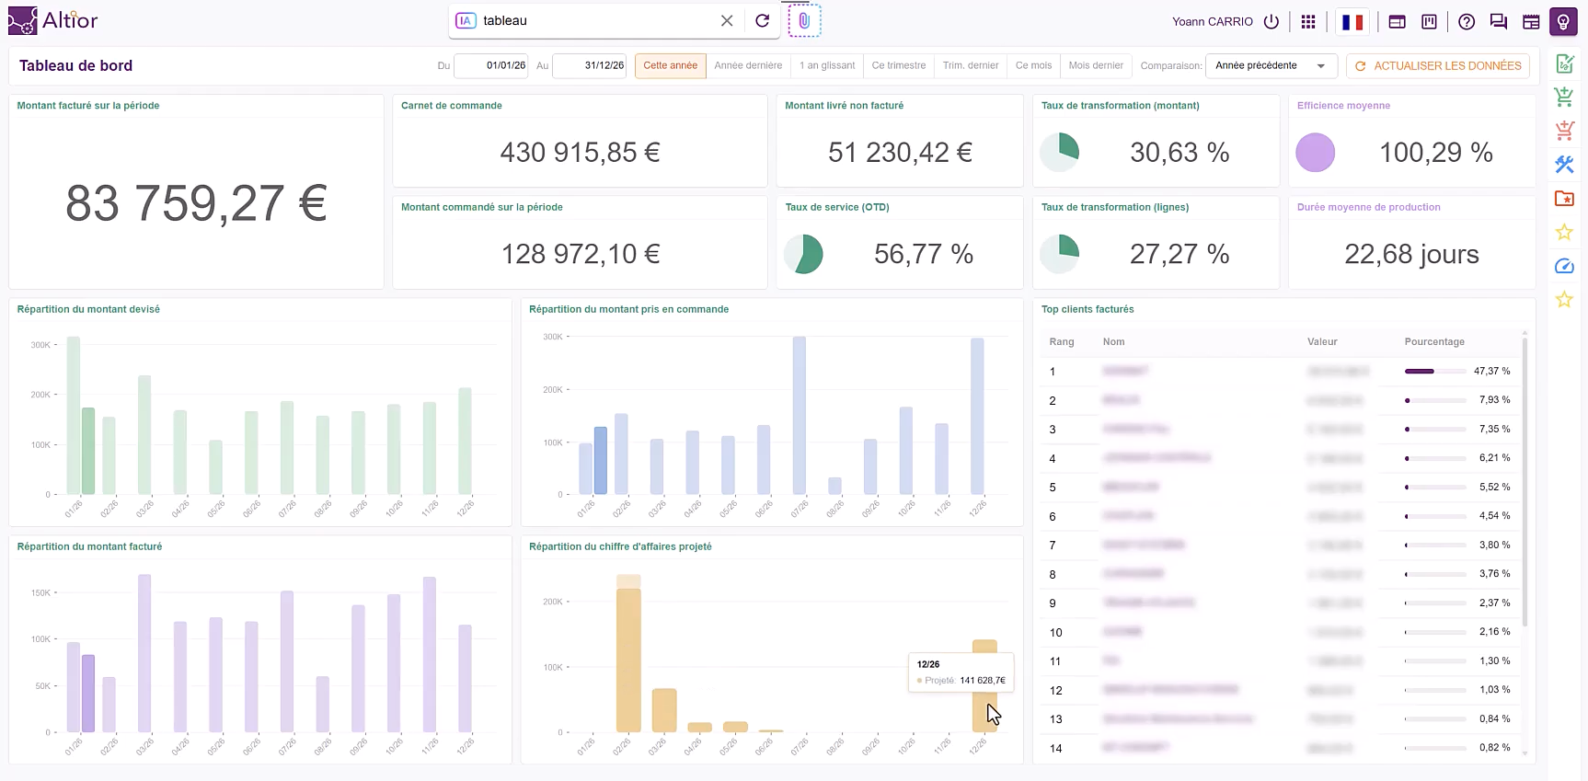Click 'ACTUALISER LES DONNÉES' button
Screen dimensions: 1588x781
pyautogui.click(x=1438, y=65)
